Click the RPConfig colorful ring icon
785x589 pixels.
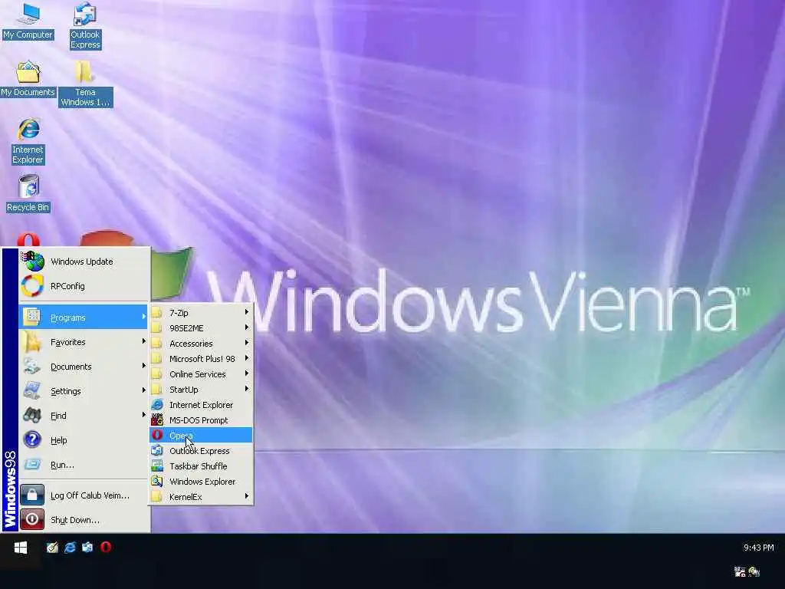(x=32, y=286)
